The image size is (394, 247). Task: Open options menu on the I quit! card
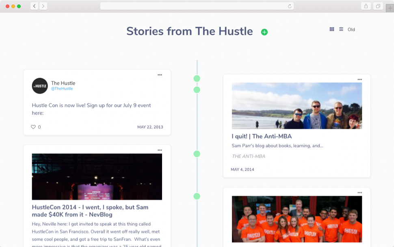[360, 79]
